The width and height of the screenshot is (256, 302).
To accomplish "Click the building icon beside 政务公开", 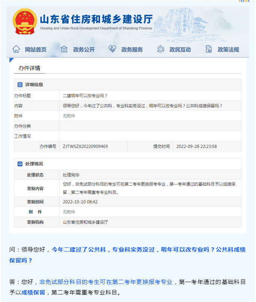I will coord(64,49).
